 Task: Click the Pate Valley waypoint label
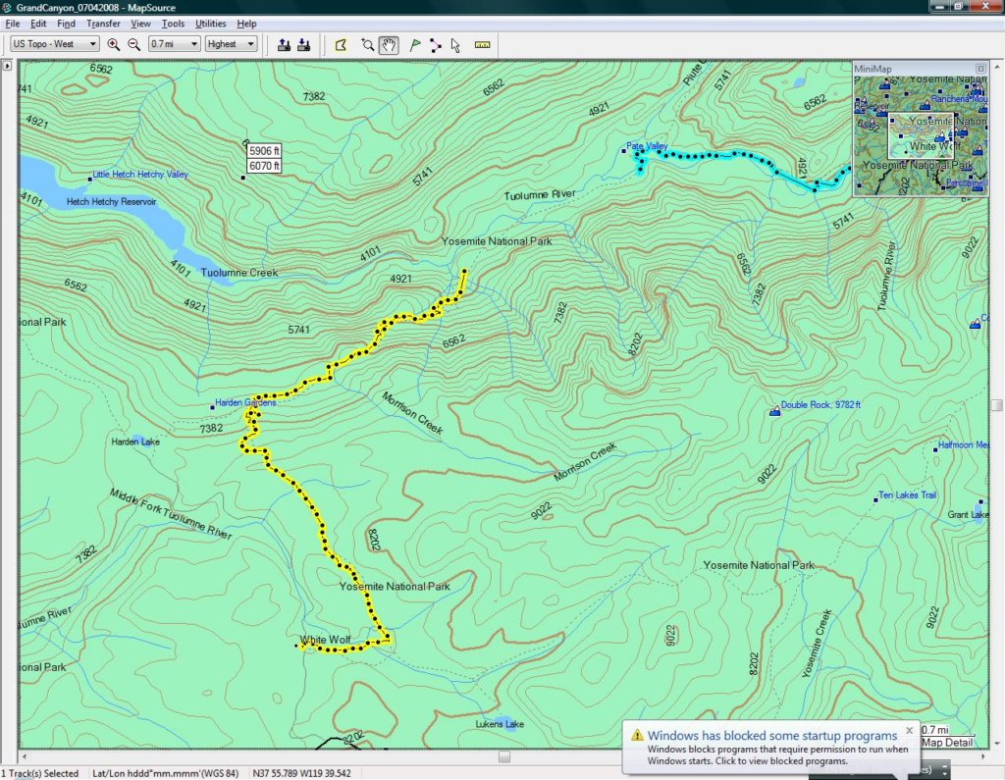click(x=647, y=146)
